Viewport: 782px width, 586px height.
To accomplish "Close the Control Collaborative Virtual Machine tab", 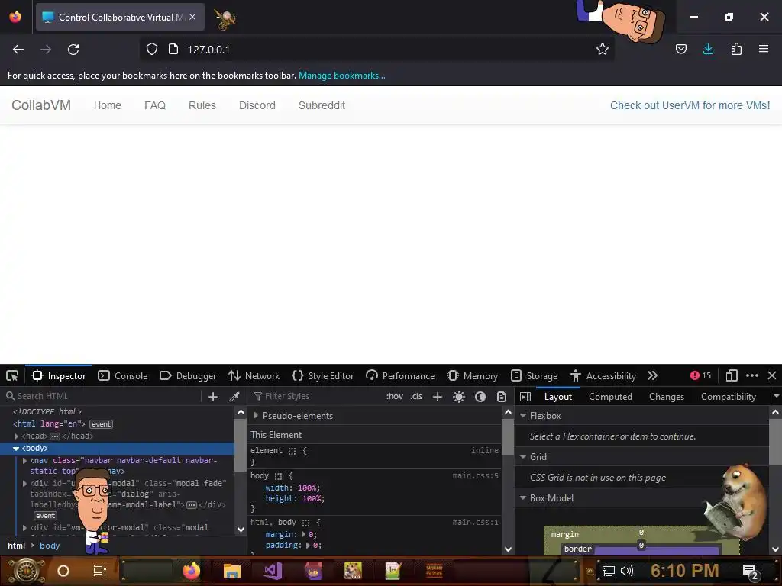I will [x=192, y=17].
